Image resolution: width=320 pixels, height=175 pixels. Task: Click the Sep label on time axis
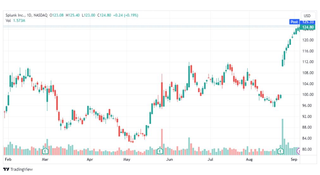coord(294,159)
